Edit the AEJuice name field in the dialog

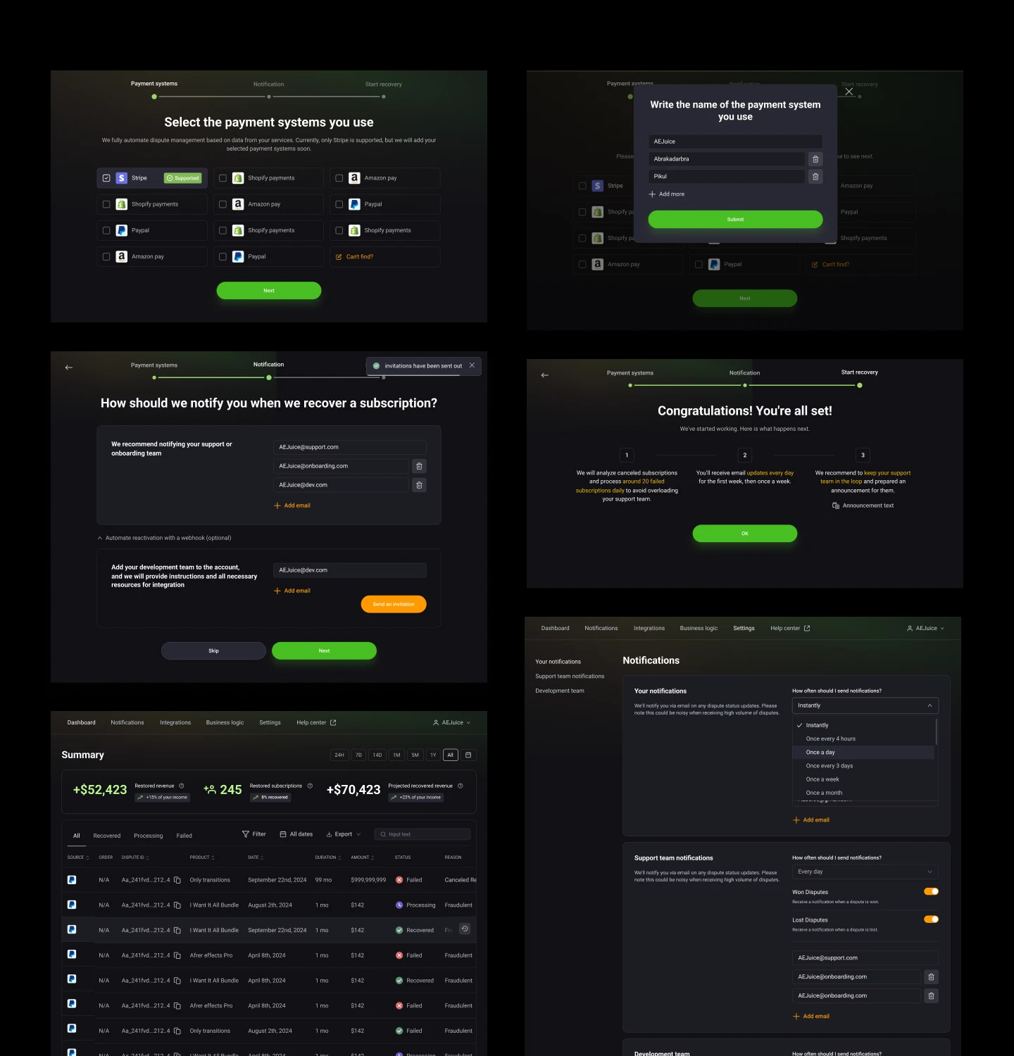coord(735,142)
